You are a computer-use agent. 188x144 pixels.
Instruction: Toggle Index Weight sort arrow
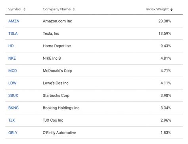[171, 9]
